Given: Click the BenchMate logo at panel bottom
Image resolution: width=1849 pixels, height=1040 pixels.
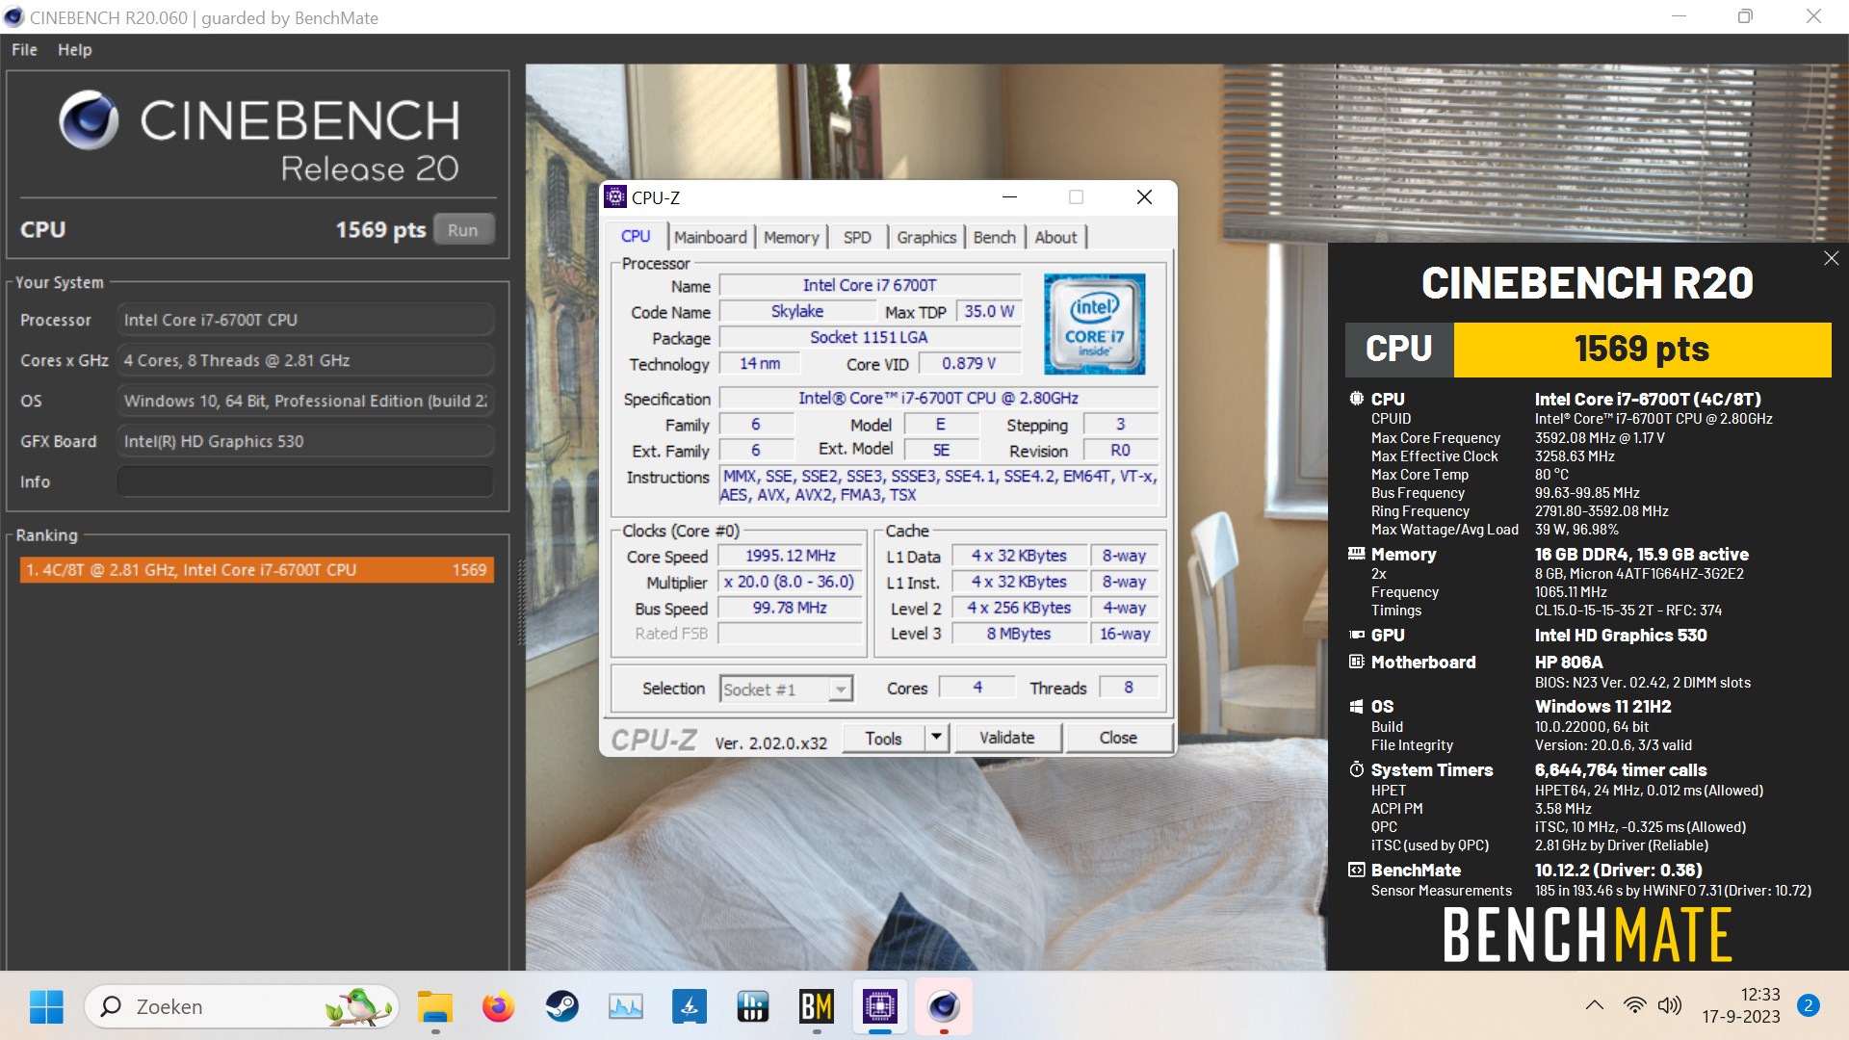Looking at the screenshot, I should pos(1587,935).
